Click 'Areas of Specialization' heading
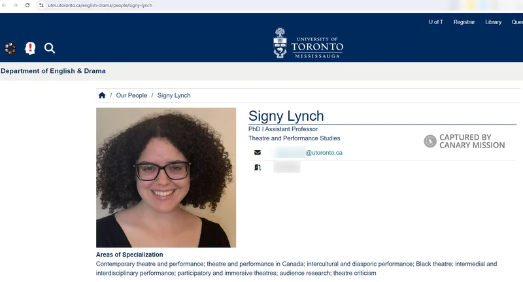This screenshot has width=523, height=282. coord(129,255)
